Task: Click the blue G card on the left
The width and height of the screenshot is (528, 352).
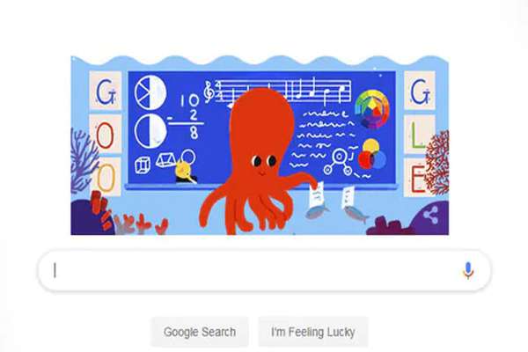Action: point(106,91)
